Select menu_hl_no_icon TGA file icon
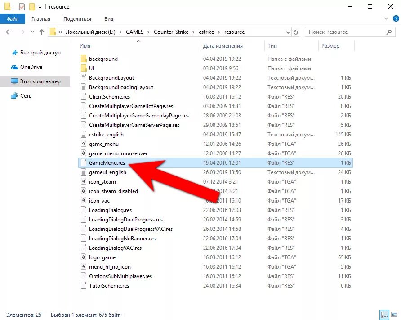This screenshot has height=320, width=401. [x=84, y=266]
